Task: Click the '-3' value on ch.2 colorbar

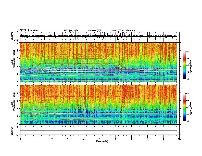Action: click(188, 94)
